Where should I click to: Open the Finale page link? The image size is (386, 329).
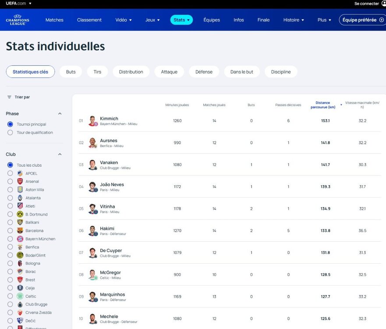pyautogui.click(x=263, y=20)
